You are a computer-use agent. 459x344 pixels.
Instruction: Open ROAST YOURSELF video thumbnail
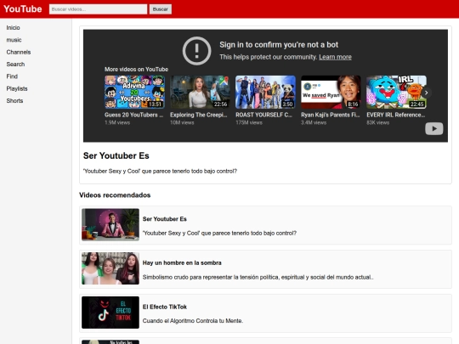point(265,92)
